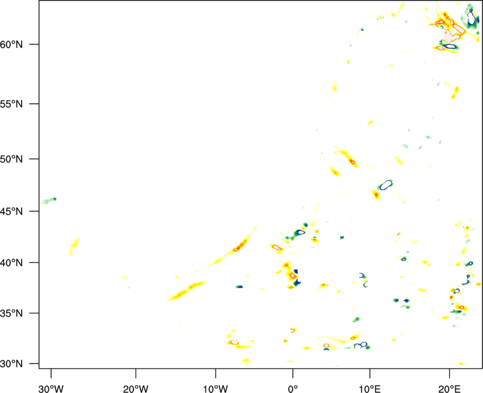The width and height of the screenshot is (483, 393).
Task: Click the 30°W longitude label
Action: pyautogui.click(x=51, y=389)
